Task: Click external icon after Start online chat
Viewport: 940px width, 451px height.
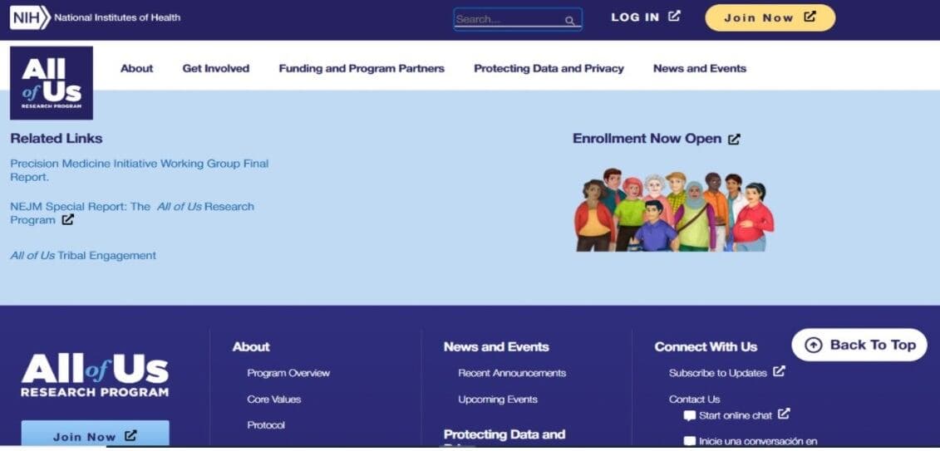Action: (x=784, y=414)
